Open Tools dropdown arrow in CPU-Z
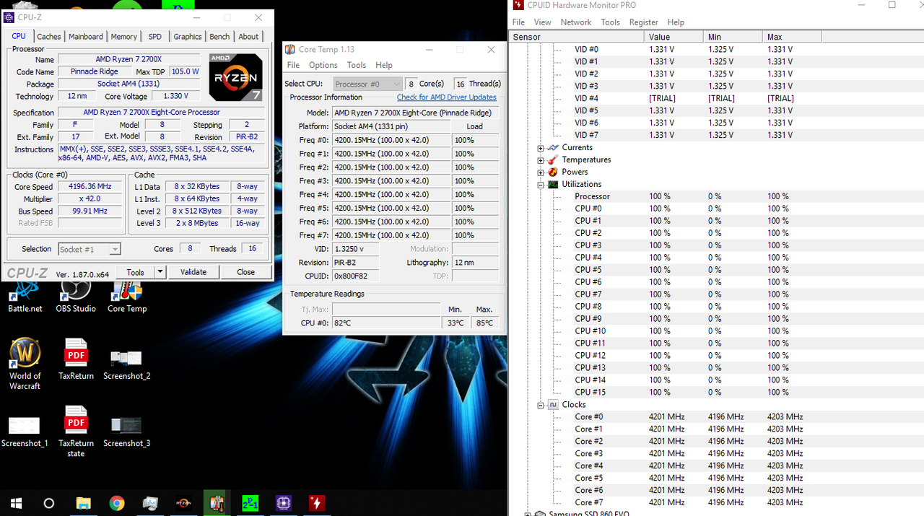This screenshot has height=516, width=924. click(160, 272)
